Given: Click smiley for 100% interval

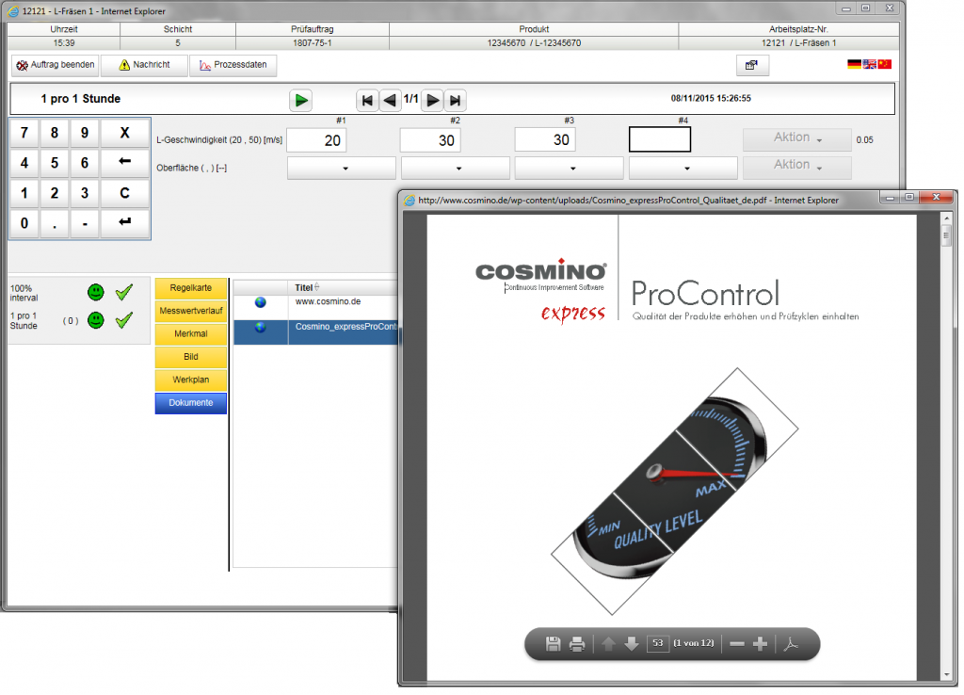Looking at the screenshot, I should pyautogui.click(x=95, y=292).
